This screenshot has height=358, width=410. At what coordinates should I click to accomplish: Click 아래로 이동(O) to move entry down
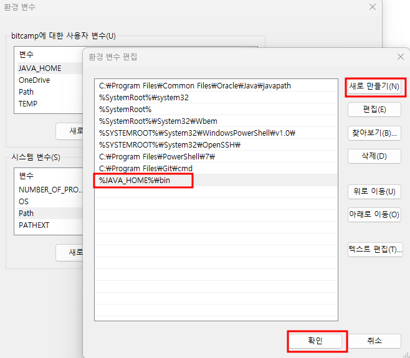(x=374, y=215)
